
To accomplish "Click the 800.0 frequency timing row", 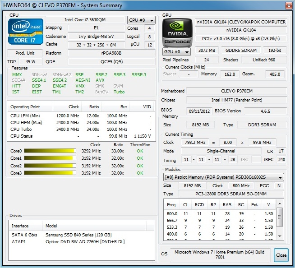I will tap(220, 213).
